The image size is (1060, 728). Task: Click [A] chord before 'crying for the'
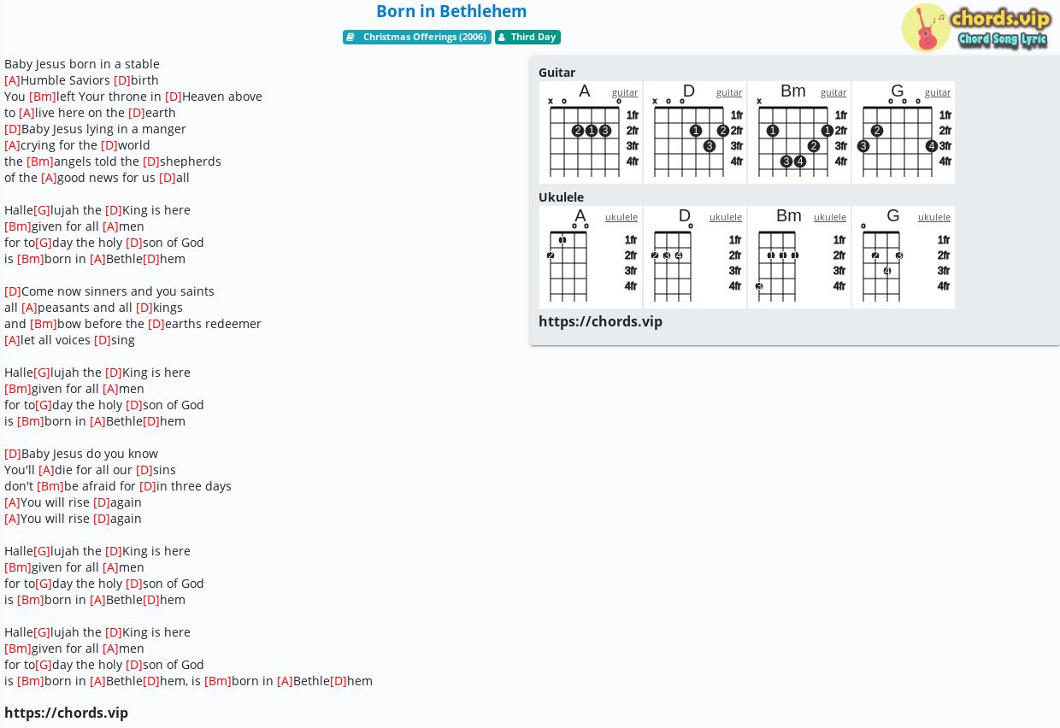pos(12,145)
